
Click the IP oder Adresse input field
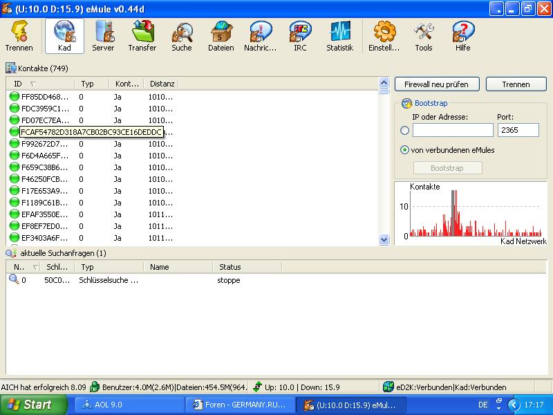pos(453,130)
